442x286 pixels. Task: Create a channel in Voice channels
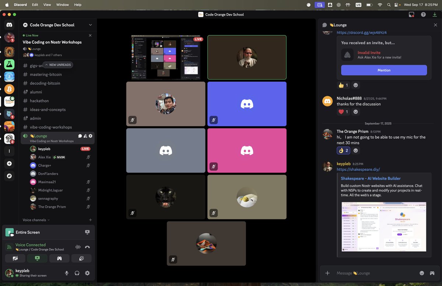tap(90, 220)
